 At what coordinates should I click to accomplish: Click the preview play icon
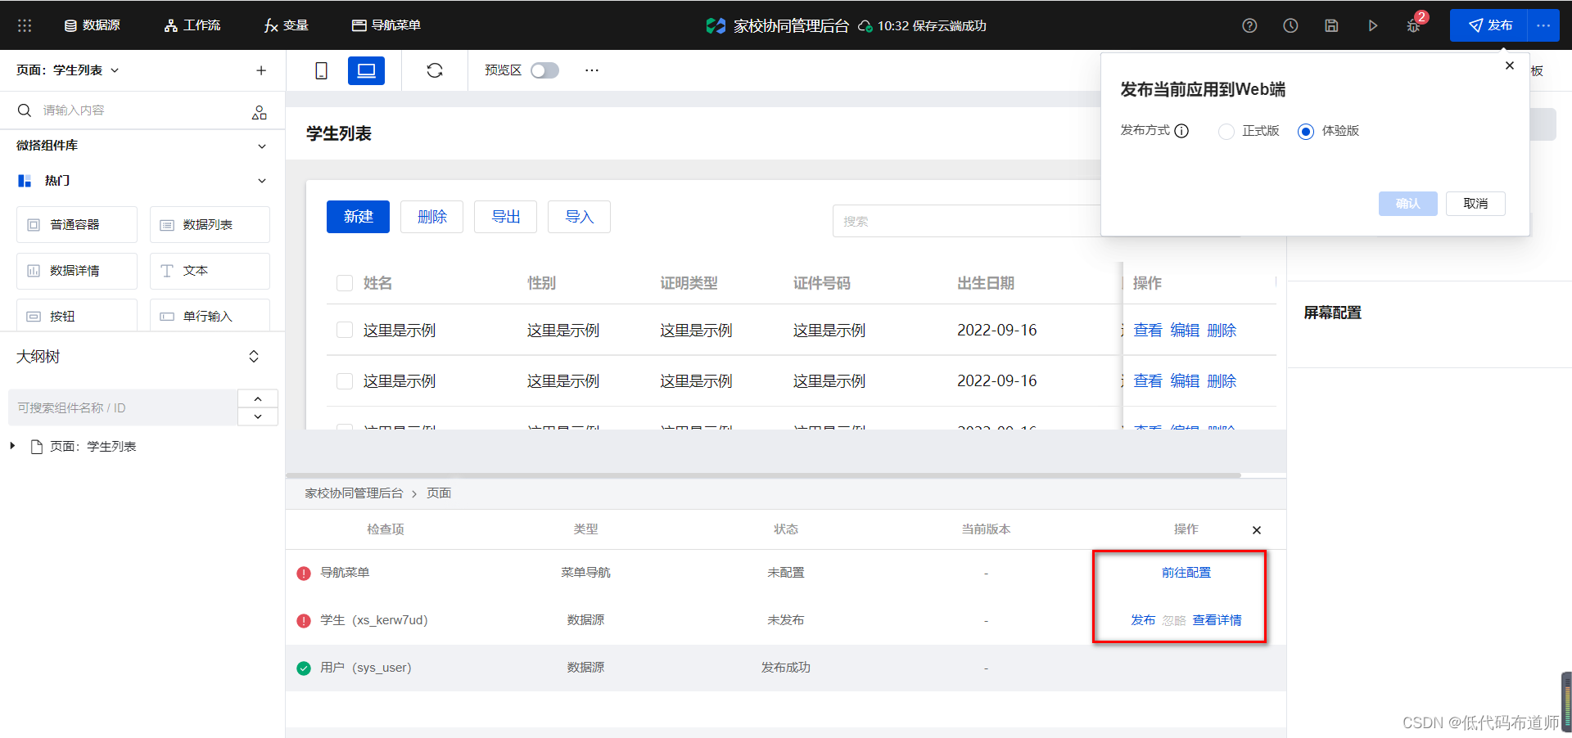point(1372,25)
